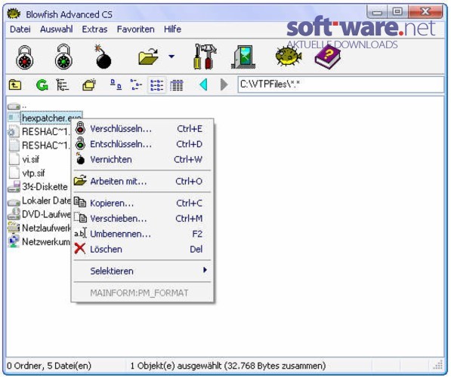The height and width of the screenshot is (377, 451).
Task: Click status text '0 Ordner, 5 Datei(en)'
Action: click(x=49, y=366)
